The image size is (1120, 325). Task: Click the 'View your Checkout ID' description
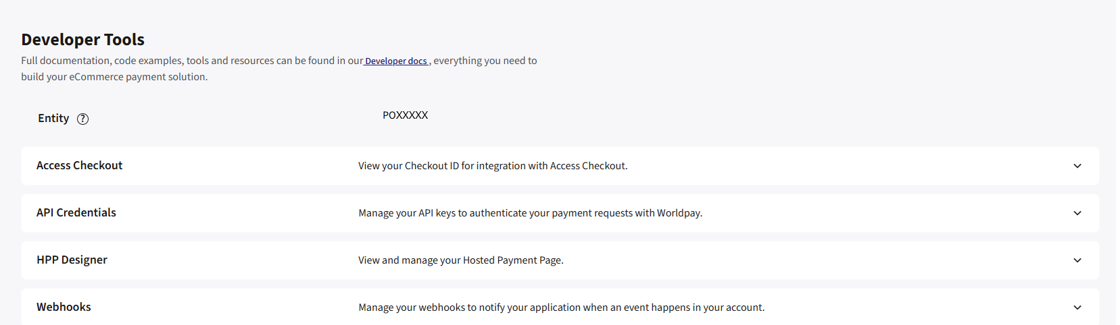(493, 166)
